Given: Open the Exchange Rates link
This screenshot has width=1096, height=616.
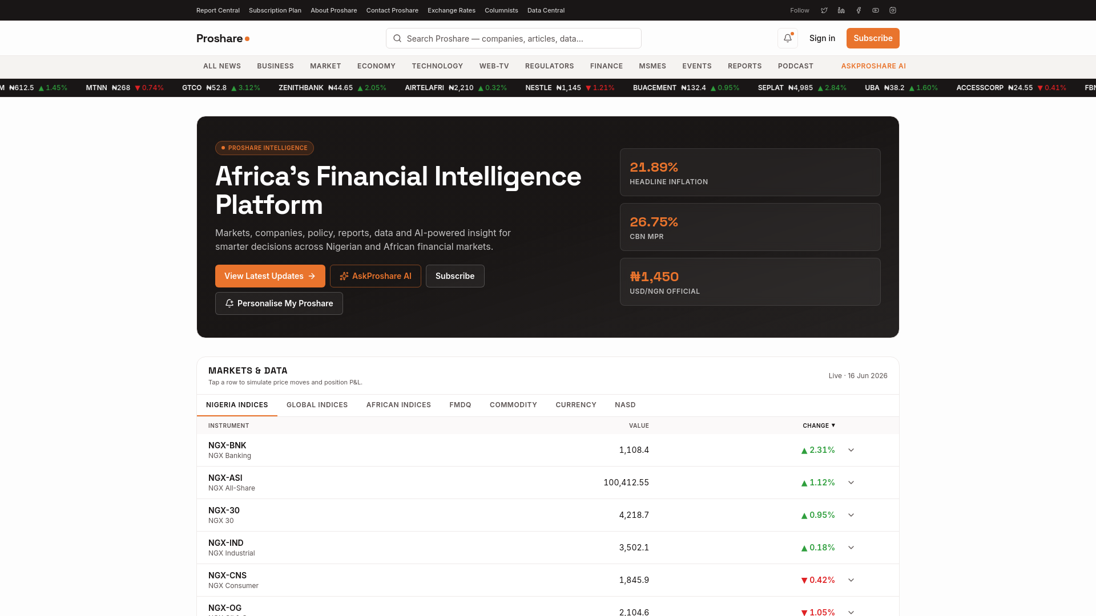Looking at the screenshot, I should click(452, 10).
